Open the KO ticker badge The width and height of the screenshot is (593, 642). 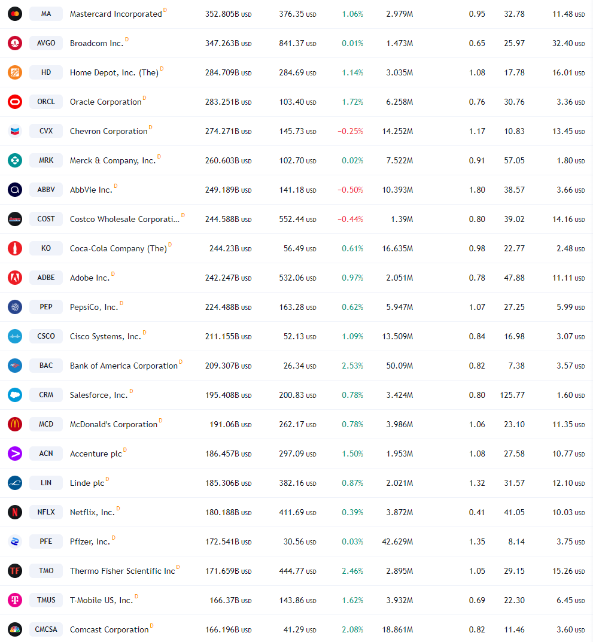[46, 248]
